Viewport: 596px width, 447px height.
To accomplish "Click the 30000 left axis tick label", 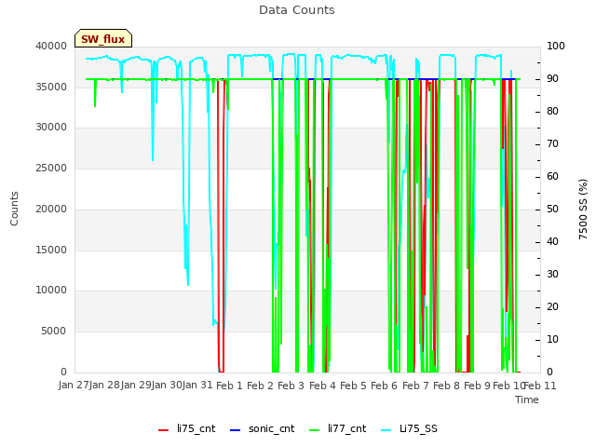I will point(51,127).
